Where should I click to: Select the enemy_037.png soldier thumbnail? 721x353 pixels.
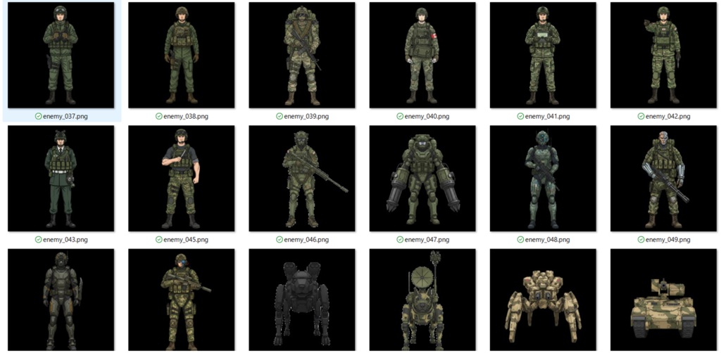coord(61,55)
